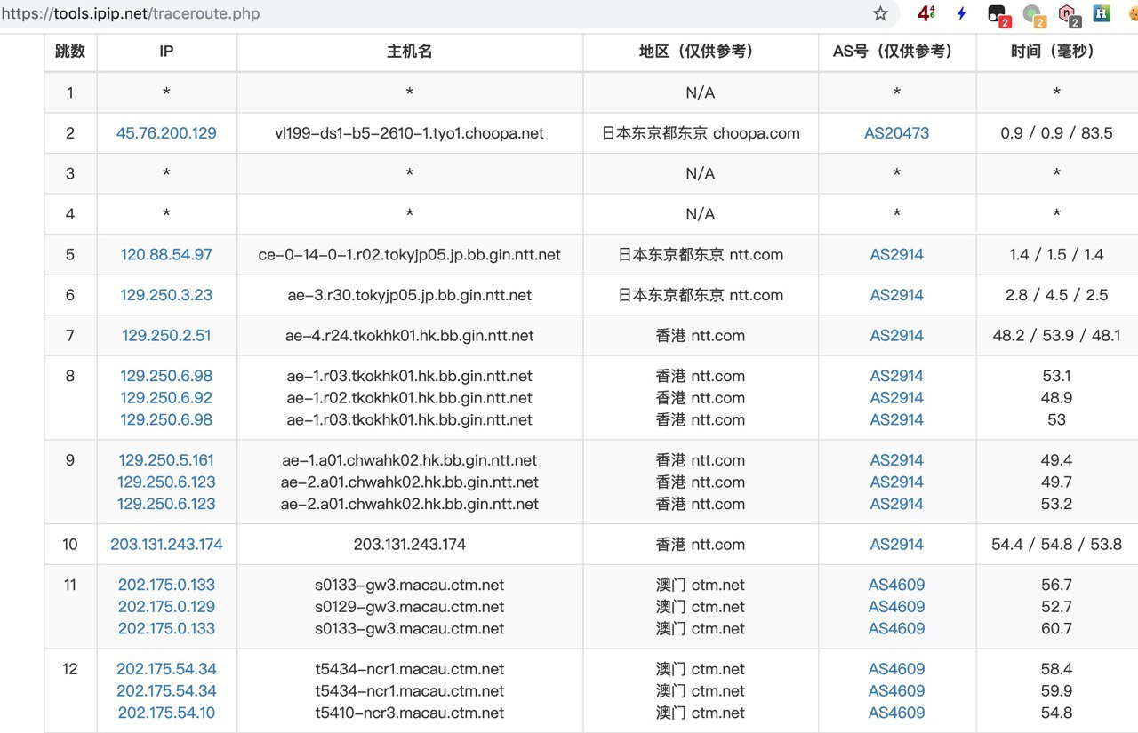Open the red 4/6 IP extension icon
The image size is (1138, 733).
(926, 14)
